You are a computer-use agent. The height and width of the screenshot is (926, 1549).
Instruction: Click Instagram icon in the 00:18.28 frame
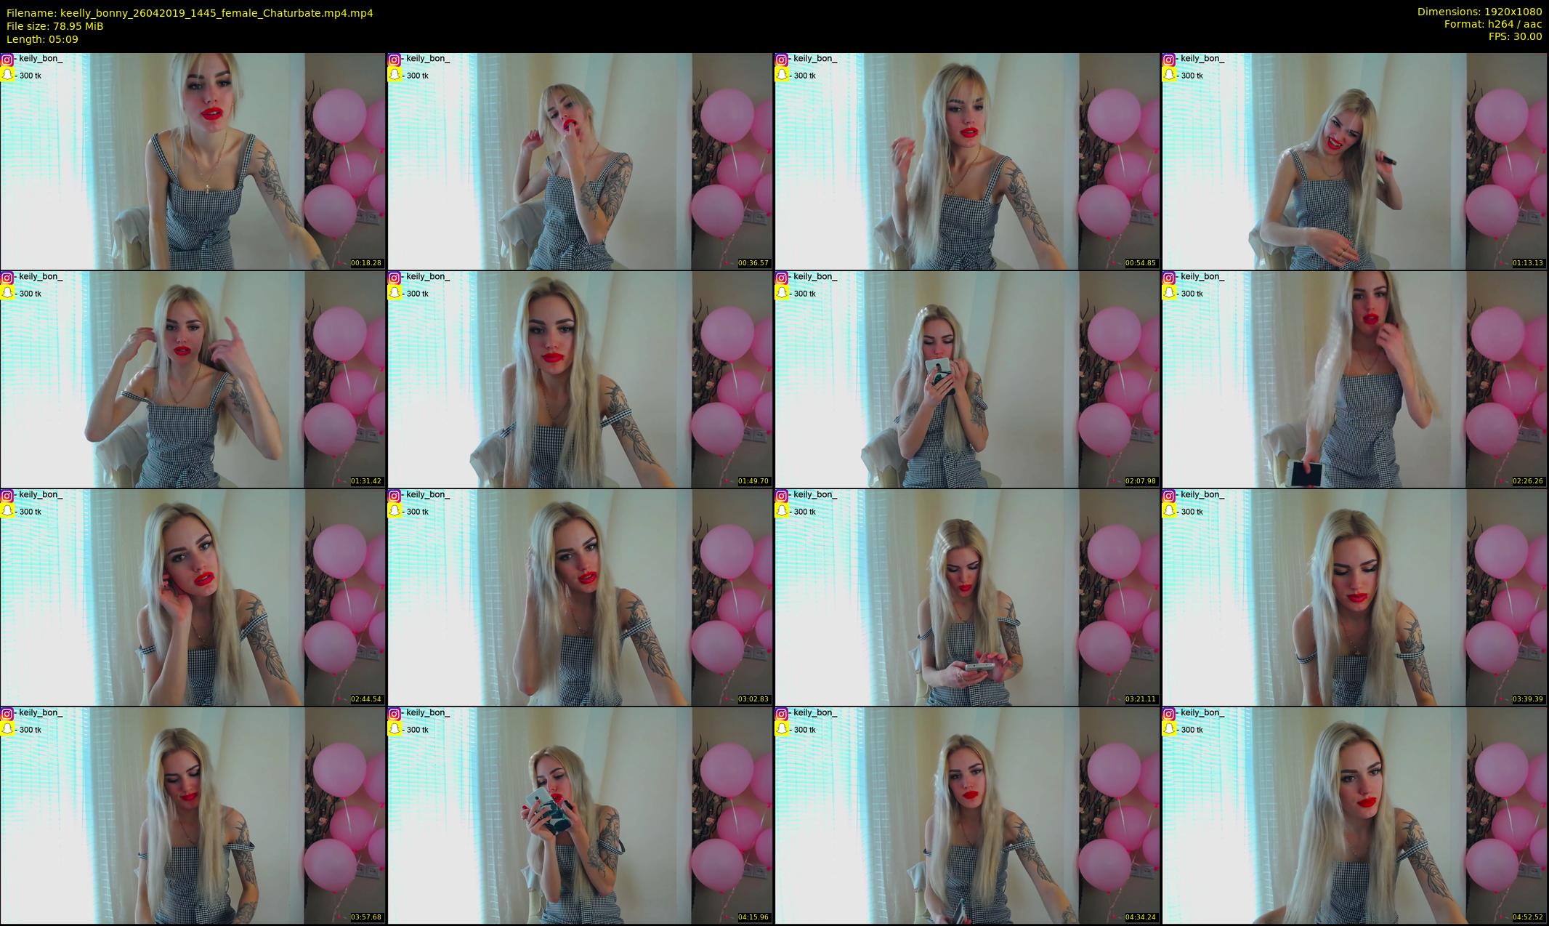[7, 60]
